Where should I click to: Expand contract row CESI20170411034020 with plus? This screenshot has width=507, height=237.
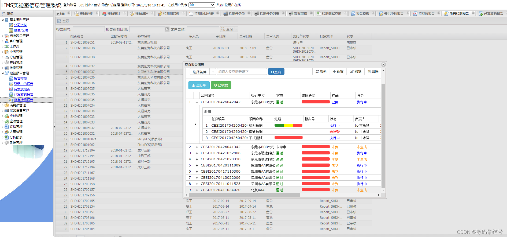pos(197,190)
